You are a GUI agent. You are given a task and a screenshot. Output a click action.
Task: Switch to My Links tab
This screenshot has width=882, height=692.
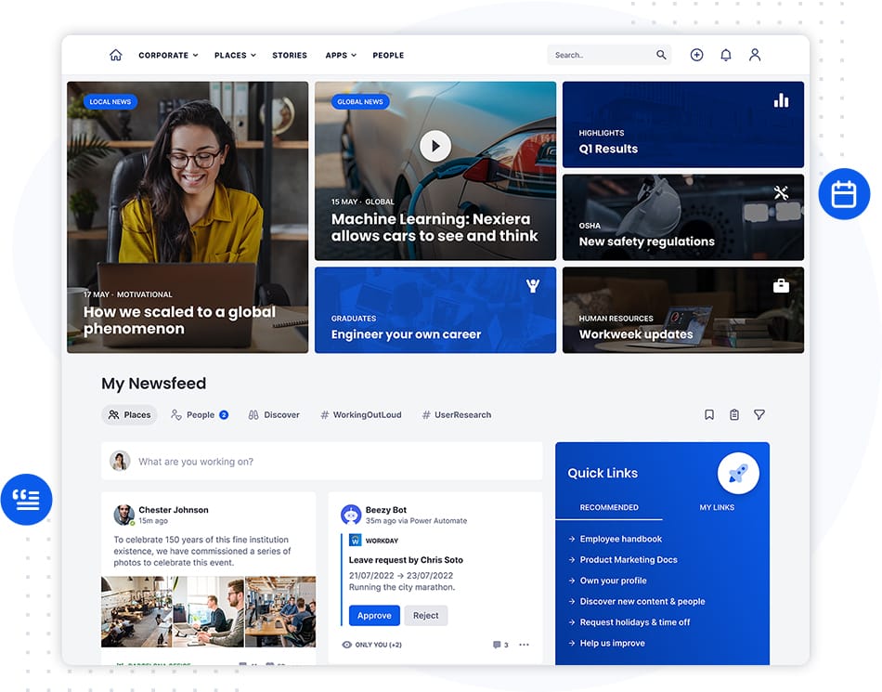pyautogui.click(x=717, y=507)
